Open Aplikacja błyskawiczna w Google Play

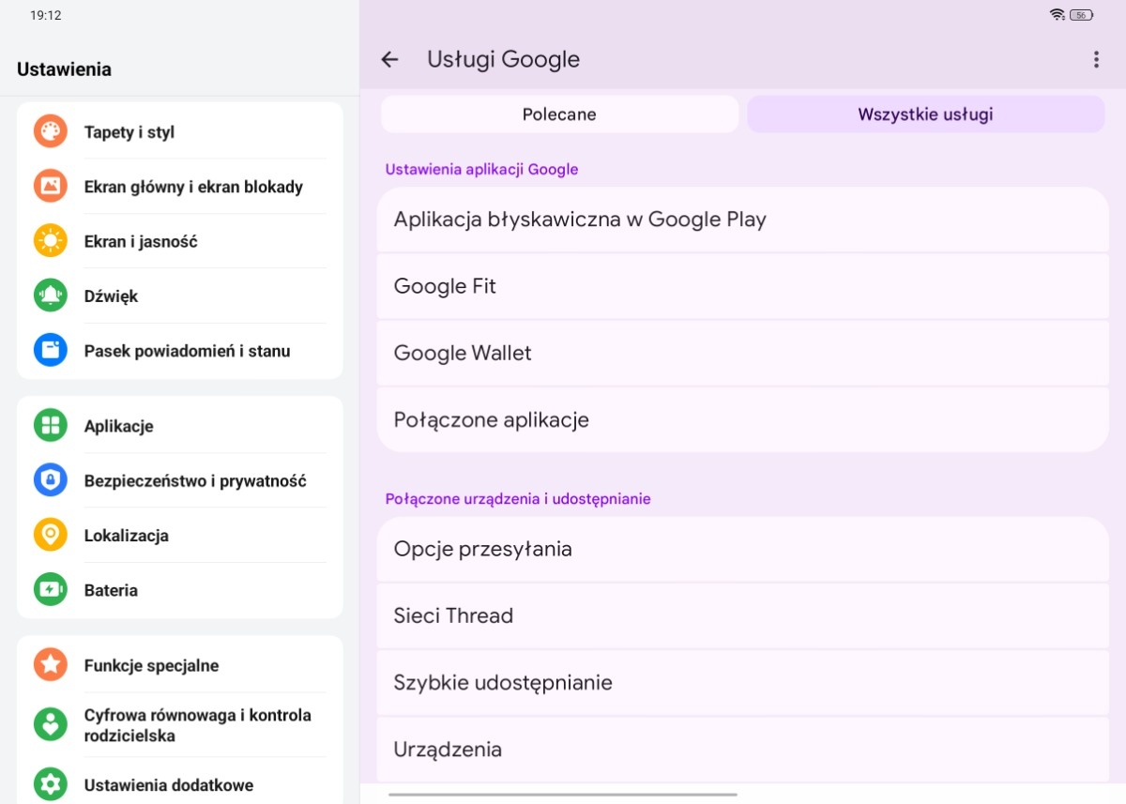742,220
